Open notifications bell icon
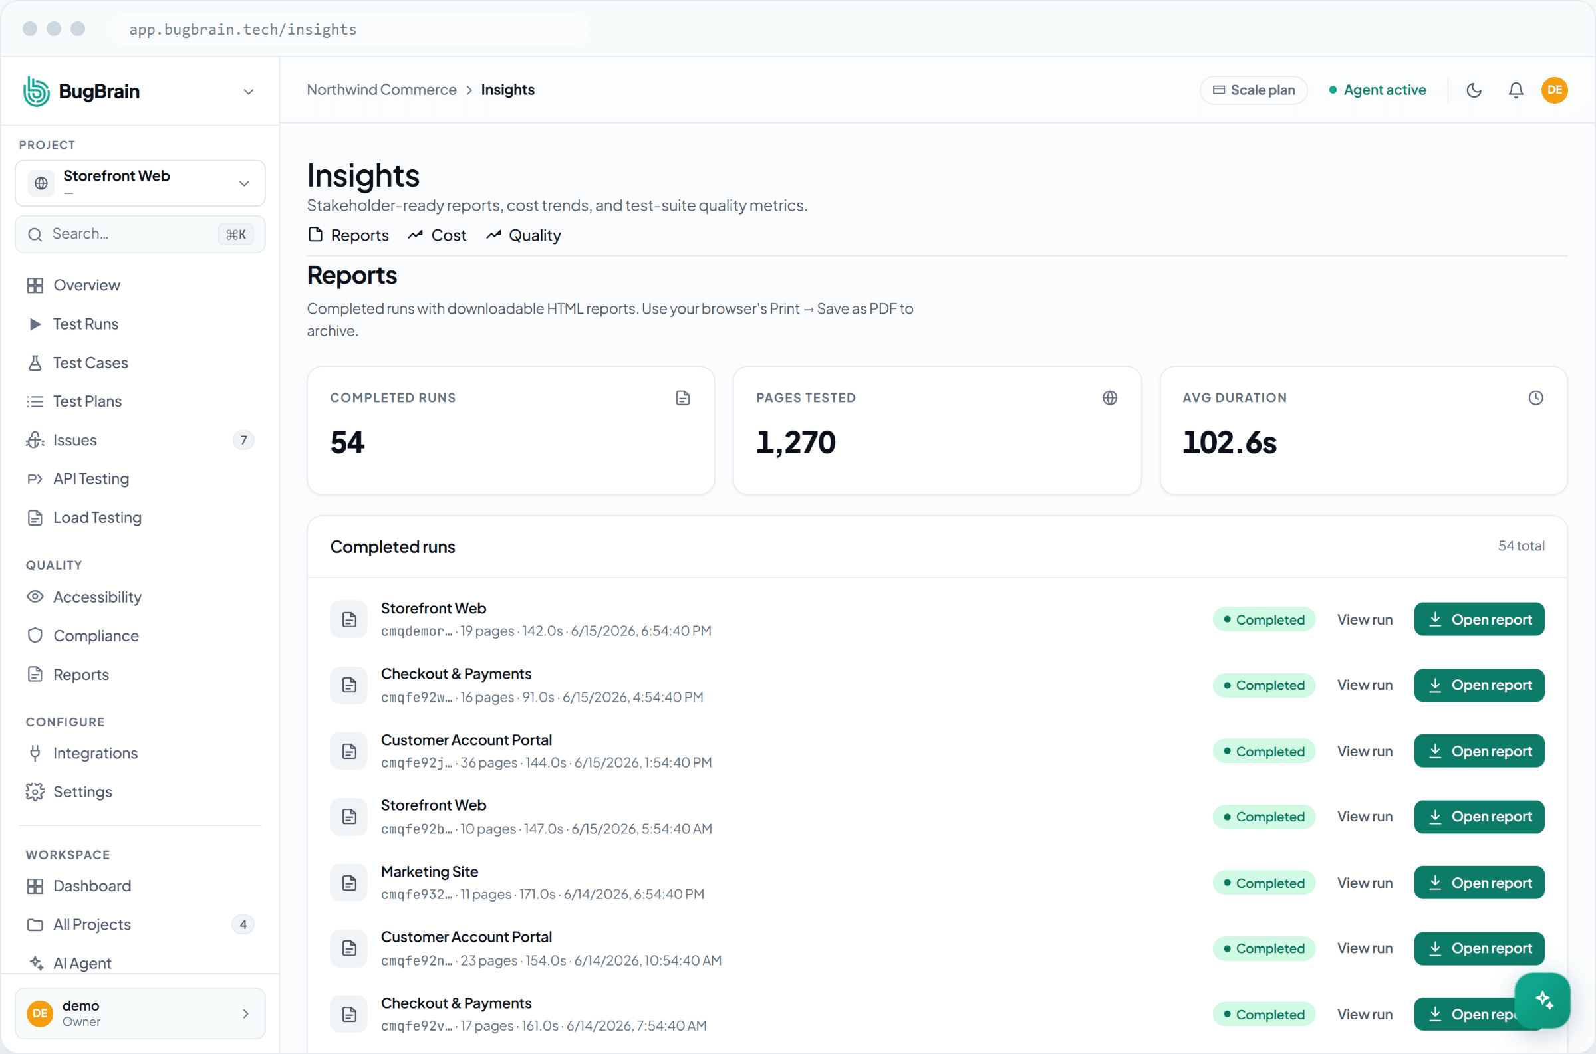This screenshot has width=1596, height=1054. pyautogui.click(x=1516, y=90)
